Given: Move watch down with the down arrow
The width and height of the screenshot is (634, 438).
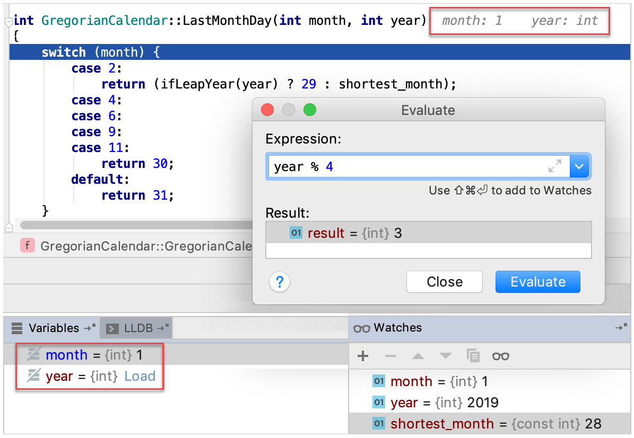Looking at the screenshot, I should pyautogui.click(x=446, y=356).
